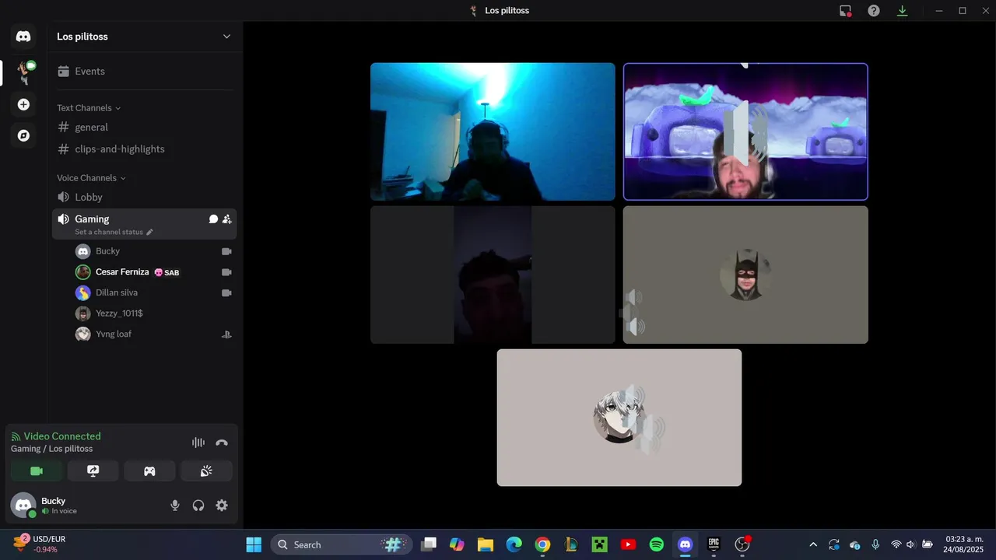Select the Los pilitoss server icon
996x560 pixels.
[23, 72]
